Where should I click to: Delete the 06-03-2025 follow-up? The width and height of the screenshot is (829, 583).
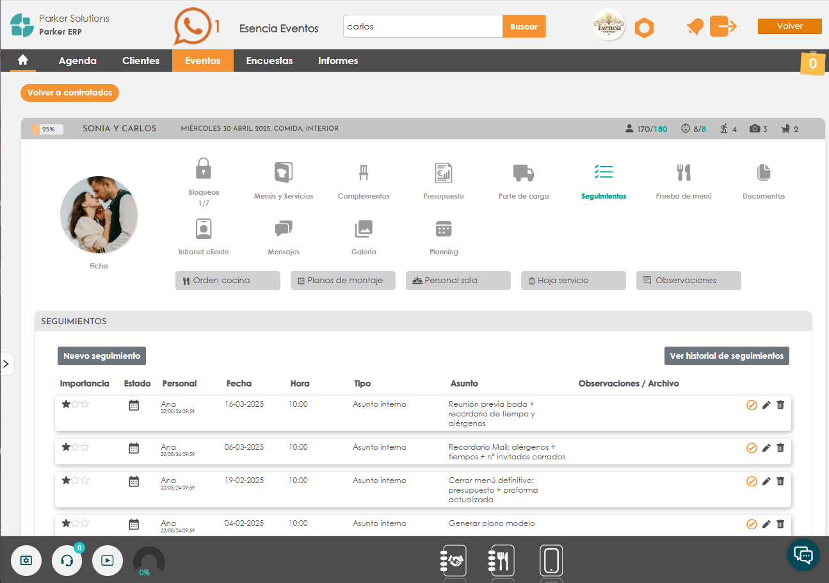click(780, 448)
